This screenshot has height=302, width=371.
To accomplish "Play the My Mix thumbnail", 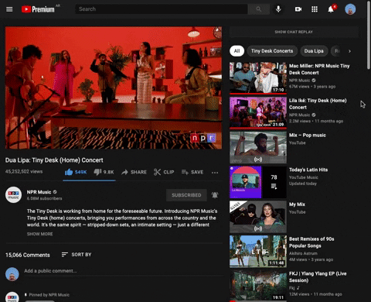I will pyautogui.click(x=258, y=217).
